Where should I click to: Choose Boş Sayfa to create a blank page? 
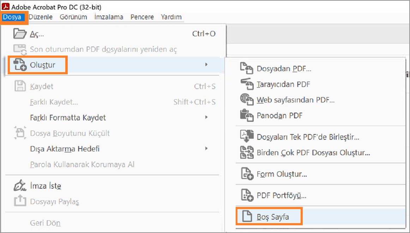click(x=274, y=217)
